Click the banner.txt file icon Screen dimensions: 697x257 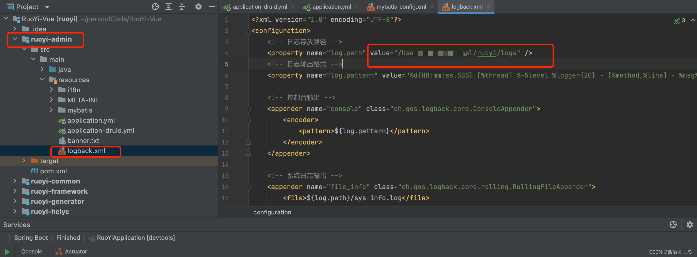(x=62, y=140)
